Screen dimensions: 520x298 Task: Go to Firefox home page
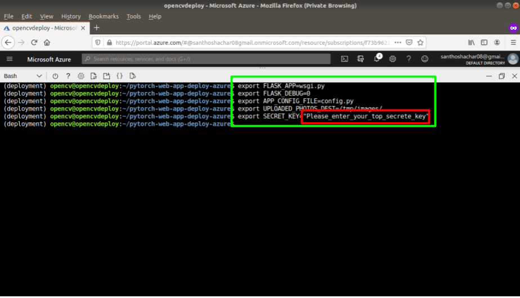[47, 42]
